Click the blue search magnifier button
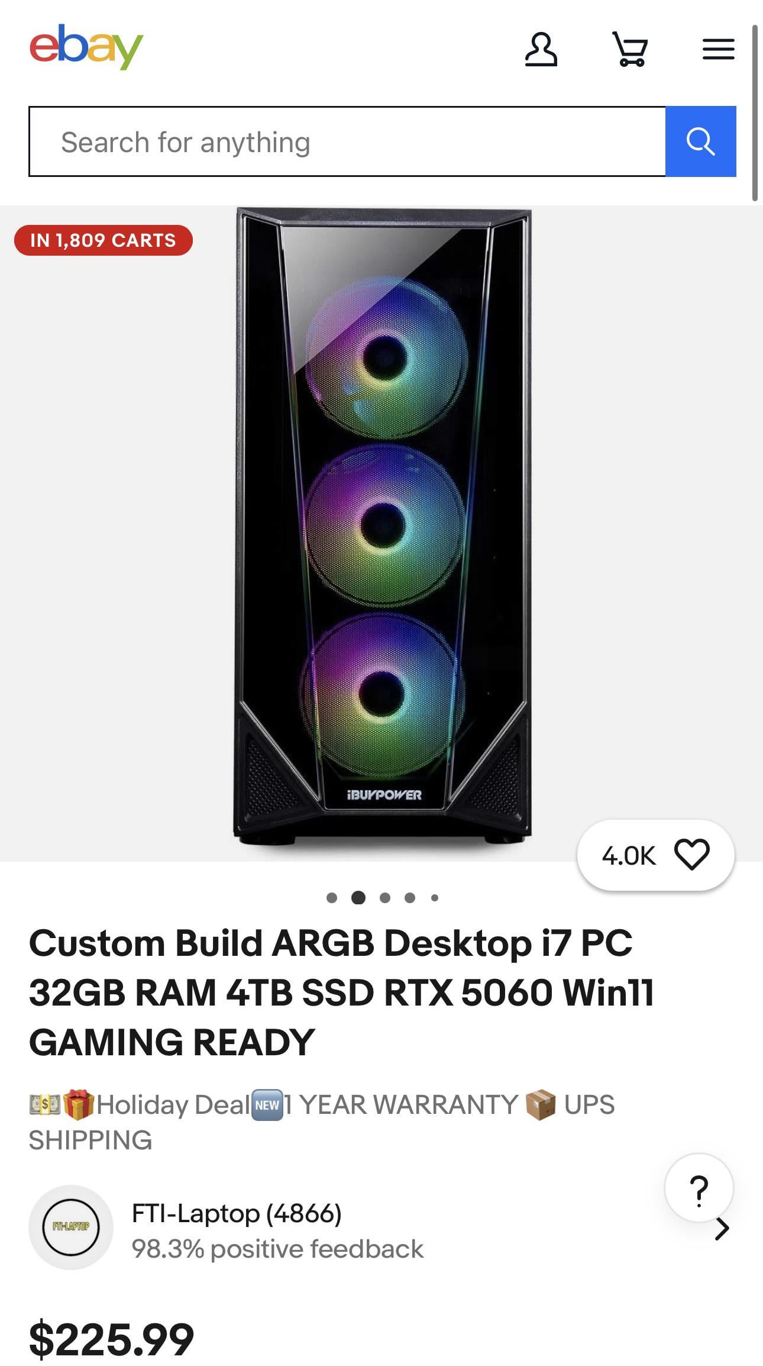Screen dimensions: 763x1366 [x=700, y=141]
